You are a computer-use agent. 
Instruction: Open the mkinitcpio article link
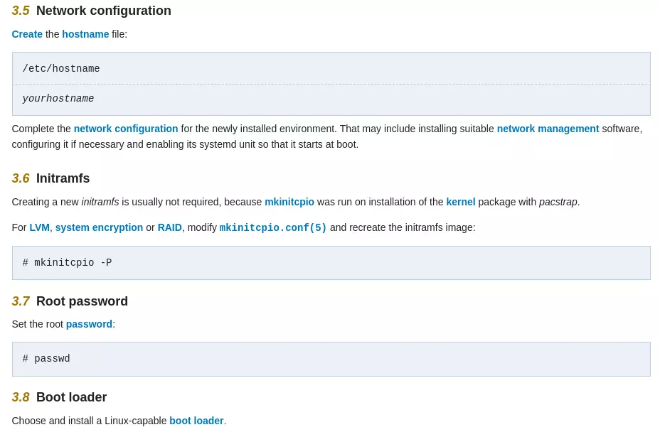[289, 202]
